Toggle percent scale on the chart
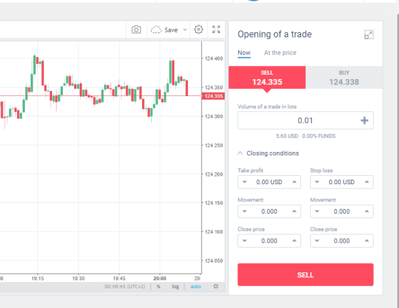Screen dimensions: 399x308 click(158, 286)
